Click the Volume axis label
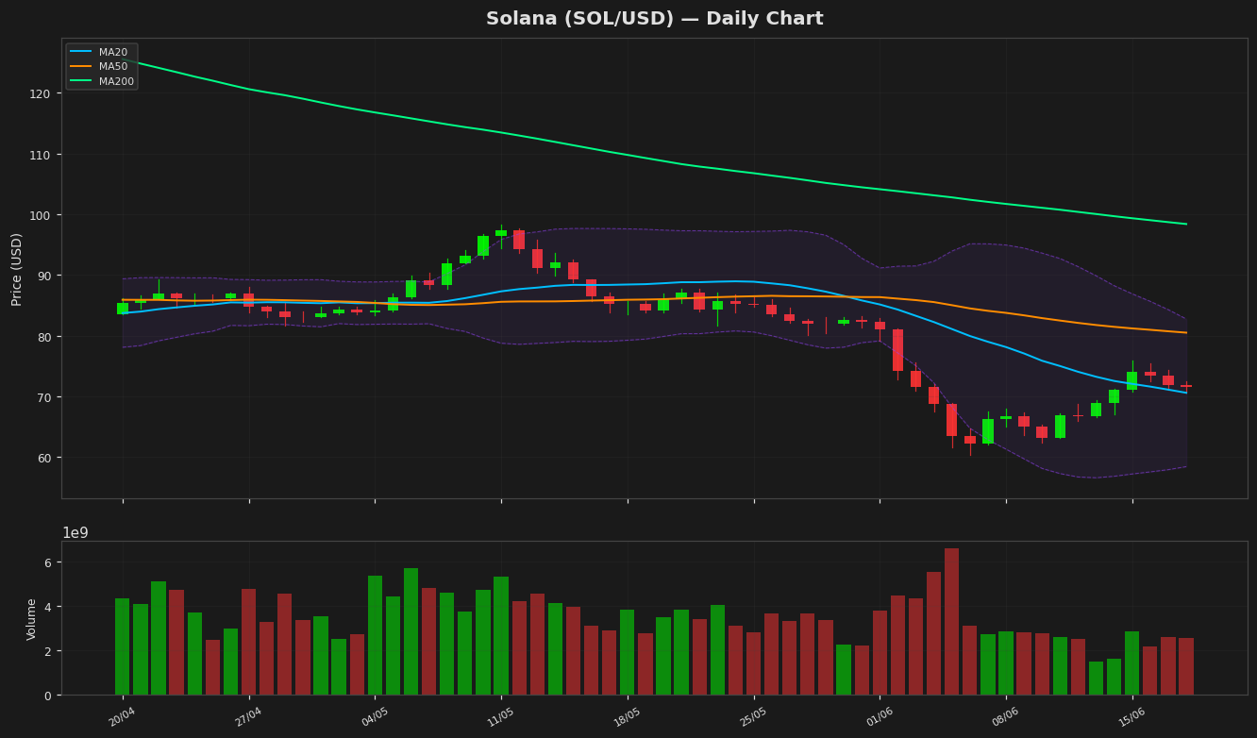 (31, 619)
